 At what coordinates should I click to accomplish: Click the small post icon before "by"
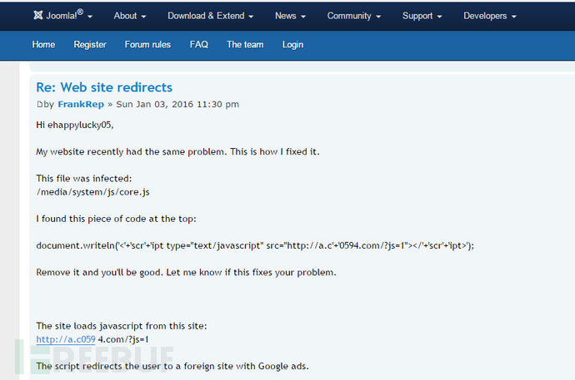(x=39, y=105)
